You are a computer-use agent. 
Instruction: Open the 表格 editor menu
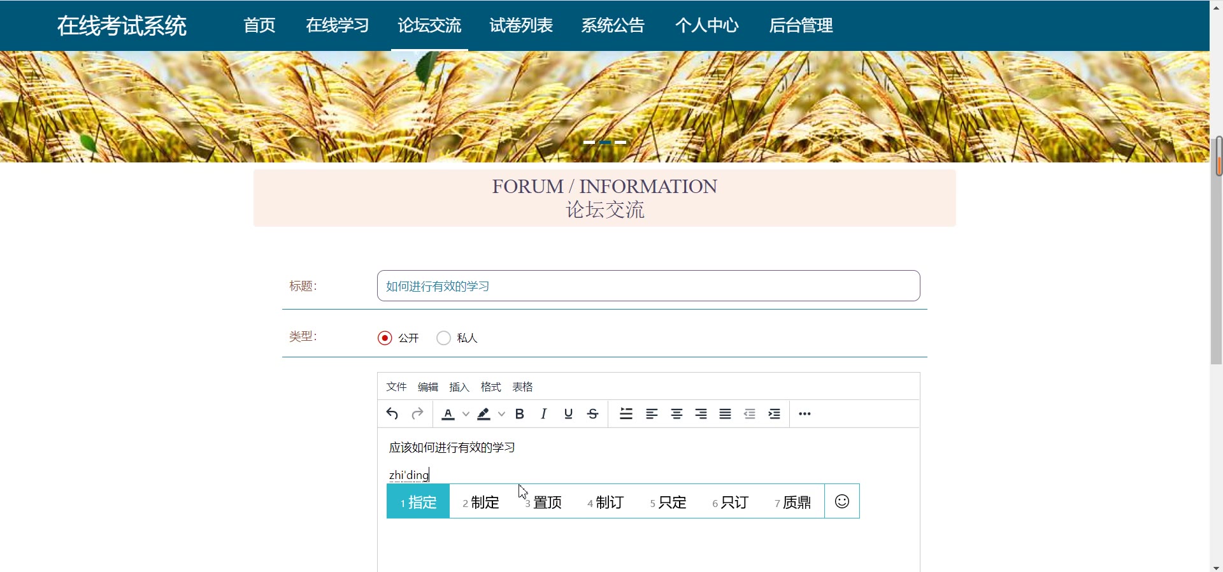[x=523, y=387]
